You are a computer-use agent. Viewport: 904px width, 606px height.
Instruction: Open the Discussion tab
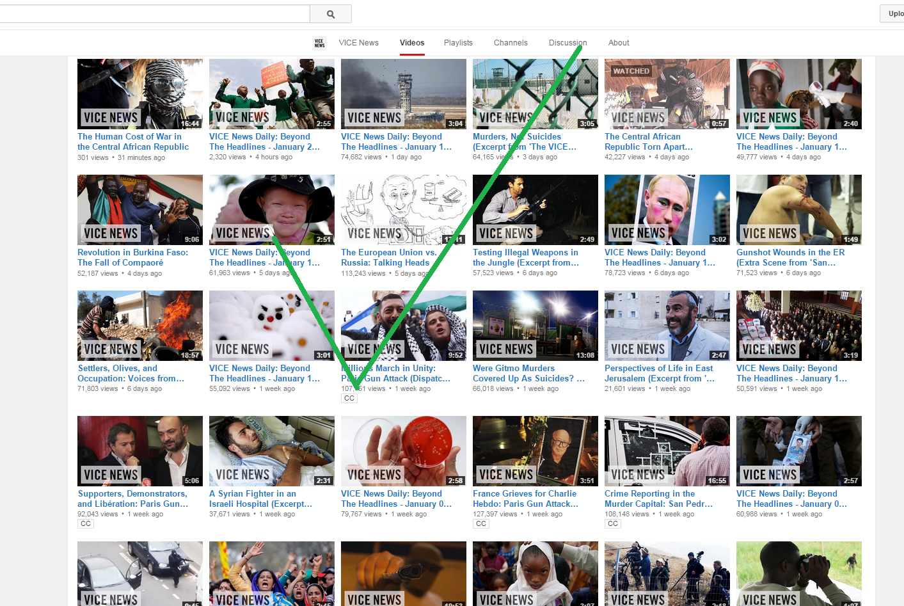pyautogui.click(x=567, y=43)
